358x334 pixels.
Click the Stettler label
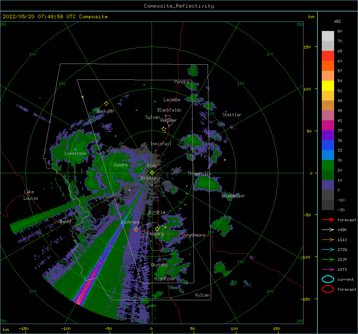tap(232, 115)
